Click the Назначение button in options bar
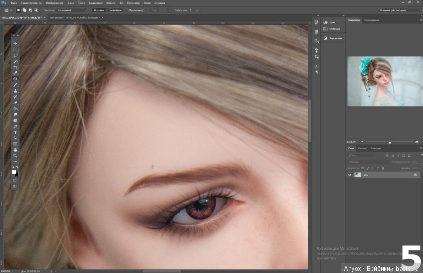 point(115,10)
